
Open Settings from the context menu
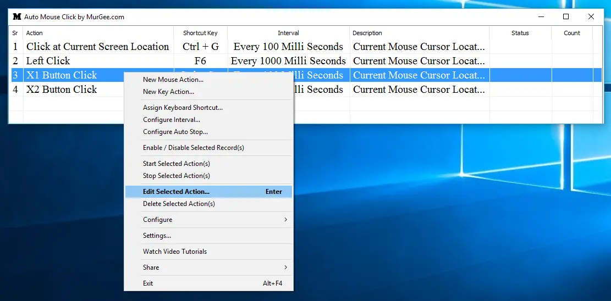click(x=157, y=236)
